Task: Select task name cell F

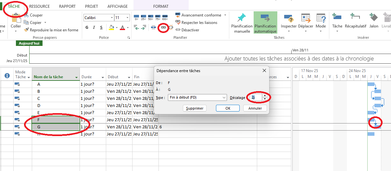Action: pyautogui.click(x=56, y=120)
